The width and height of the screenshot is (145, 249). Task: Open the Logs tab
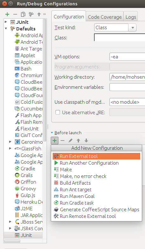tap(131, 17)
